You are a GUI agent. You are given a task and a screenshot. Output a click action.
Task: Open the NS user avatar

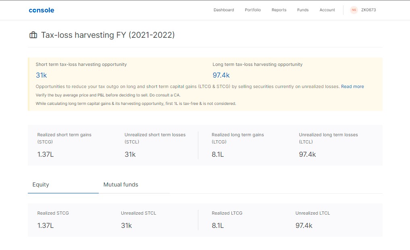[x=354, y=10]
